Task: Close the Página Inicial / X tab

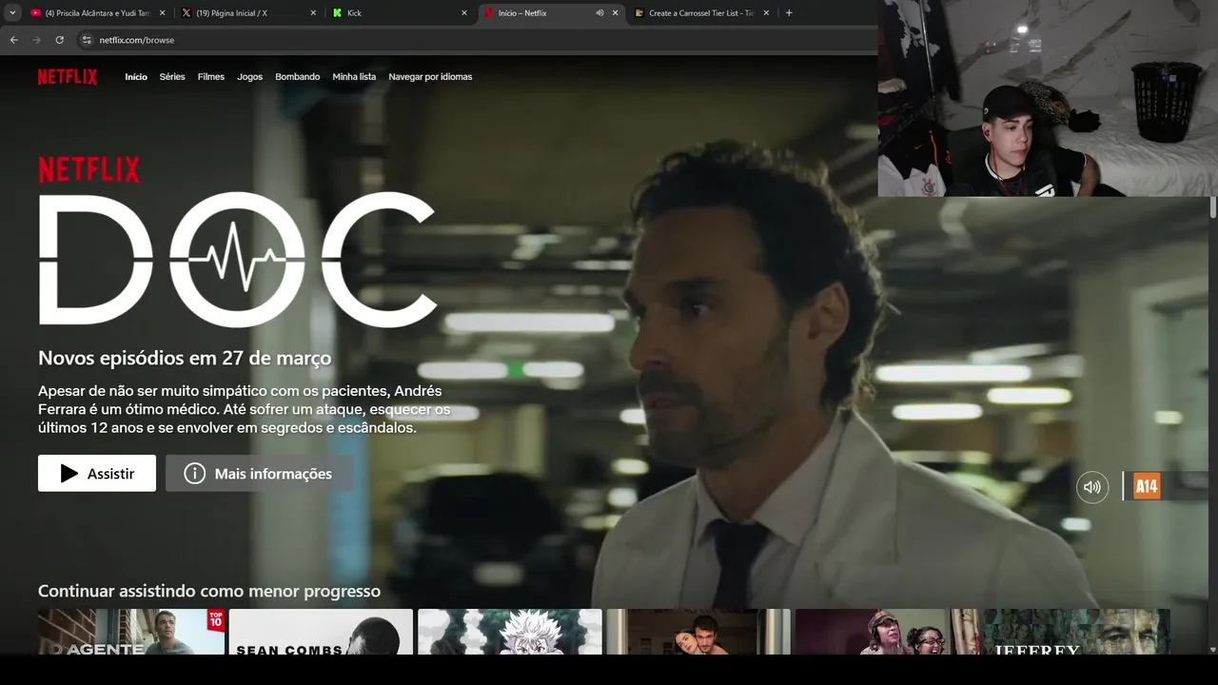Action: pos(313,13)
